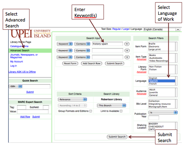Screen dimensions: 187x148
Task: Click the Item Type list scrollbar
Action: click(176, 58)
